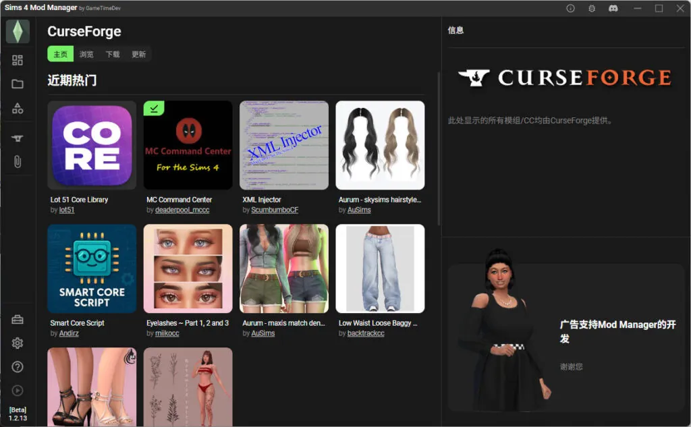The image size is (691, 427).
Task: Switch to the 下载 tab
Action: [x=113, y=54]
